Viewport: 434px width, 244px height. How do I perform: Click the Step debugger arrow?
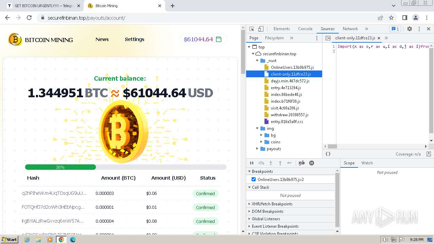[x=289, y=163]
